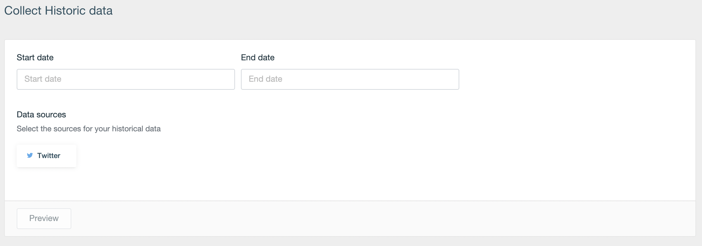This screenshot has width=702, height=246.
Task: Focus the Start date placeholder text
Action: (43, 79)
